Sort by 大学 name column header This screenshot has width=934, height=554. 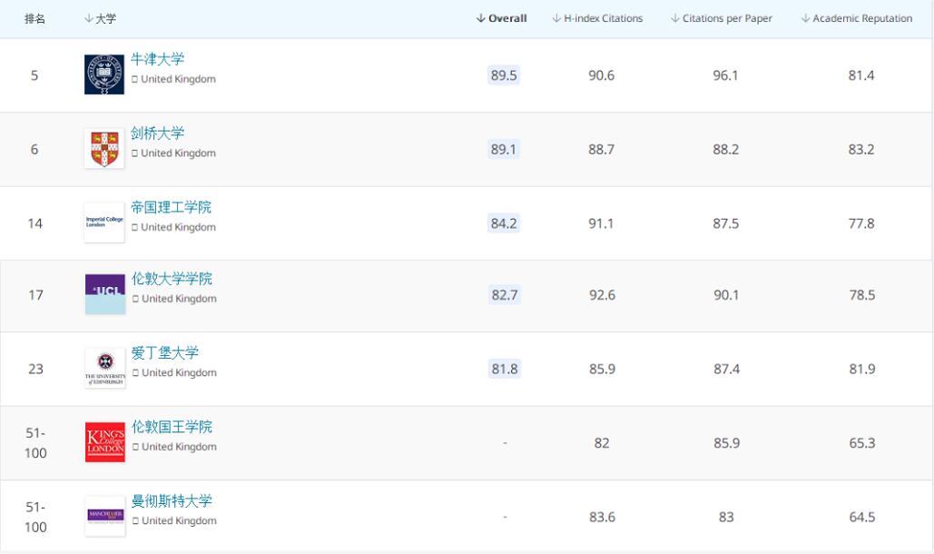pyautogui.click(x=100, y=19)
